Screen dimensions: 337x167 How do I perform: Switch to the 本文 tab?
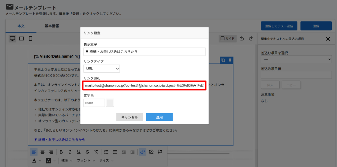coord(21,26)
